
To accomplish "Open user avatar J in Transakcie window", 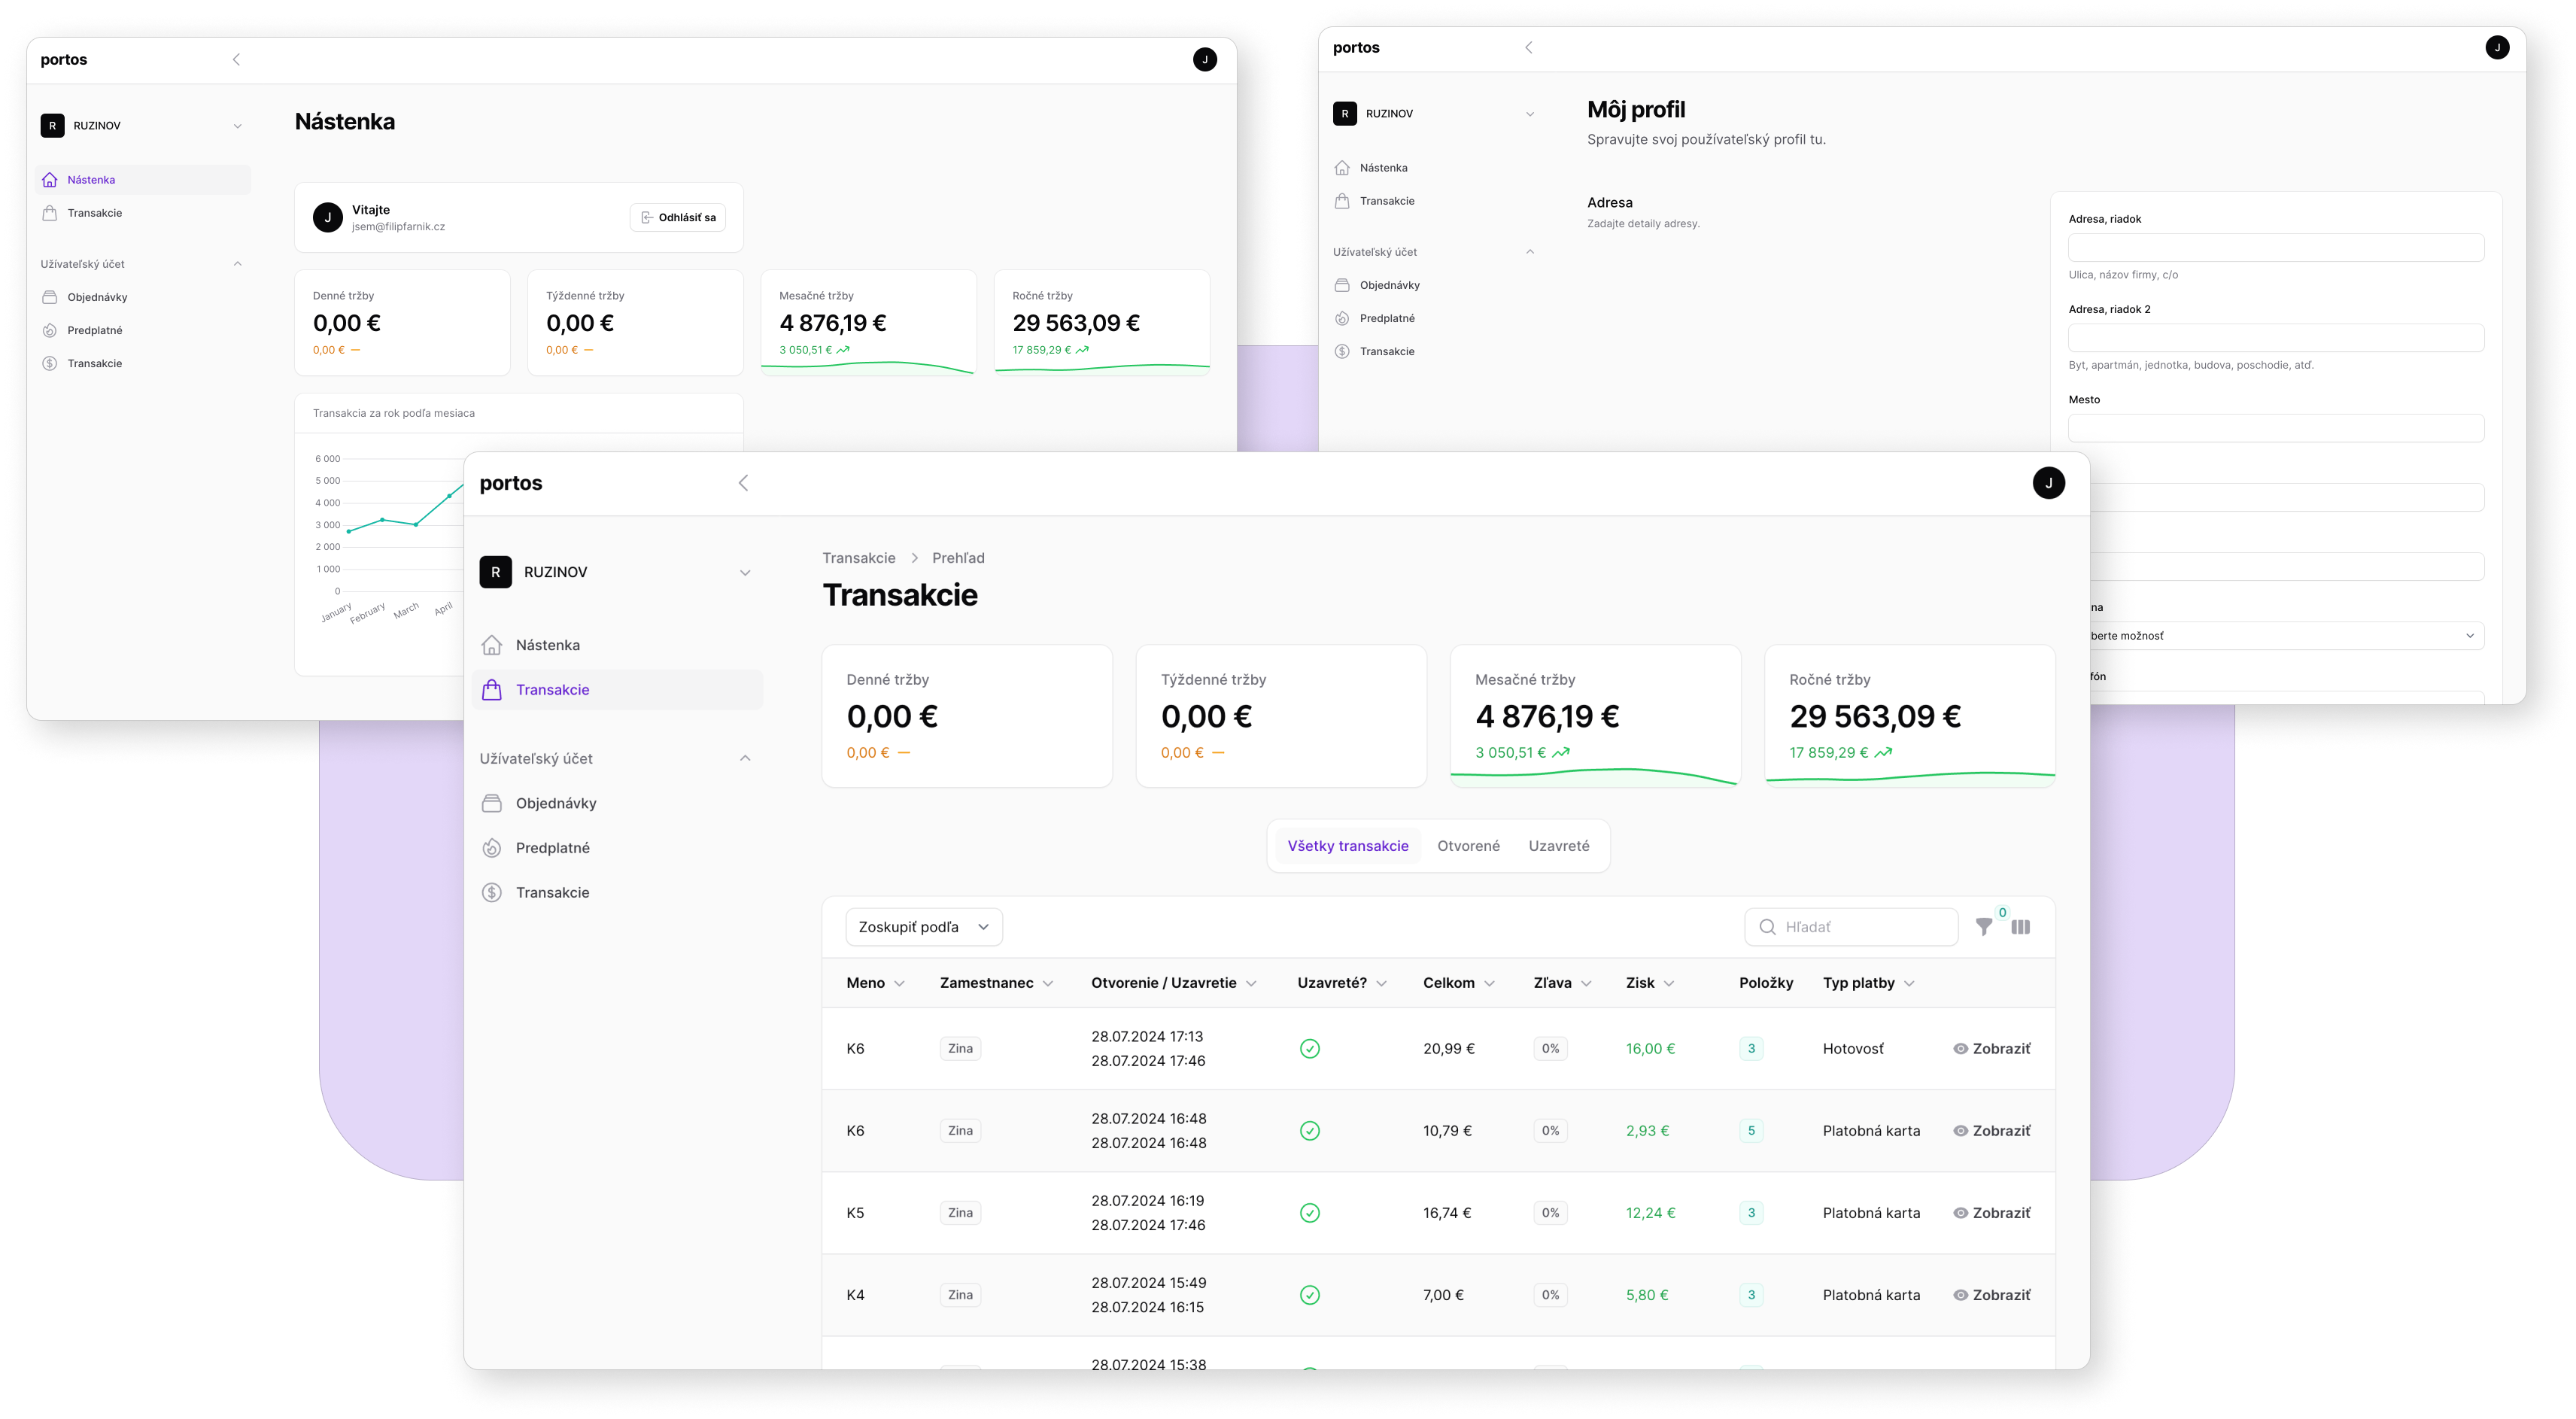I will pos(2048,483).
